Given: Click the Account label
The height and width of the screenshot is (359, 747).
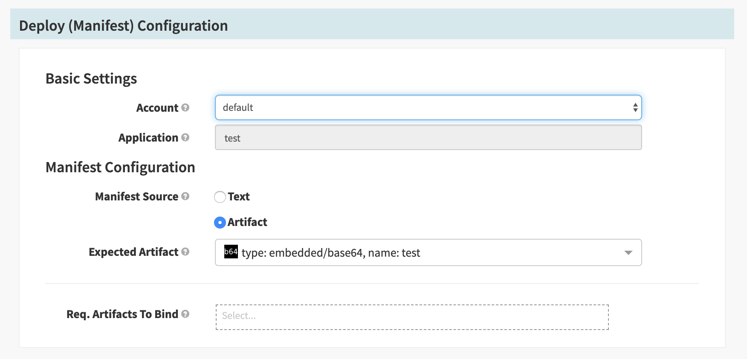Looking at the screenshot, I should [x=157, y=108].
